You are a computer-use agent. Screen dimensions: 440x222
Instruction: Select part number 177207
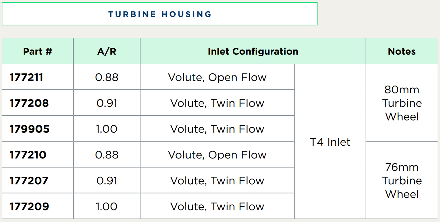pyautogui.click(x=29, y=181)
